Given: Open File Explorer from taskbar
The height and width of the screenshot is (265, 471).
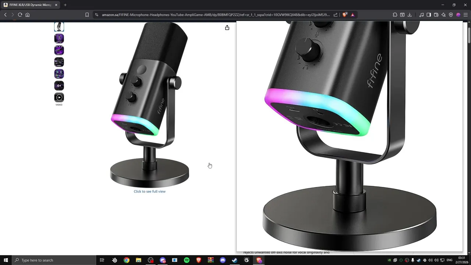Looking at the screenshot, I should coord(138,260).
